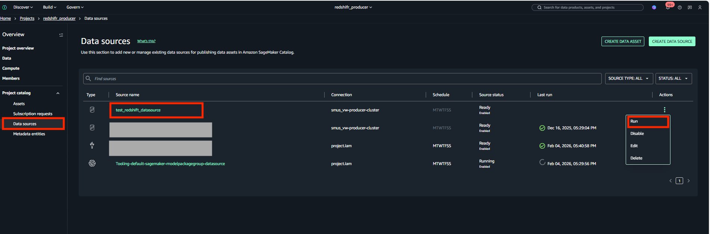Click the Find sources search field

coord(342,79)
